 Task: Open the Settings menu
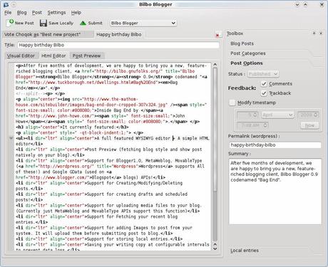[56, 13]
